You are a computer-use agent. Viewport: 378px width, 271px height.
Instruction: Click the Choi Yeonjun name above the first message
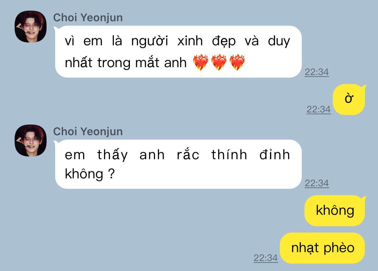point(88,18)
